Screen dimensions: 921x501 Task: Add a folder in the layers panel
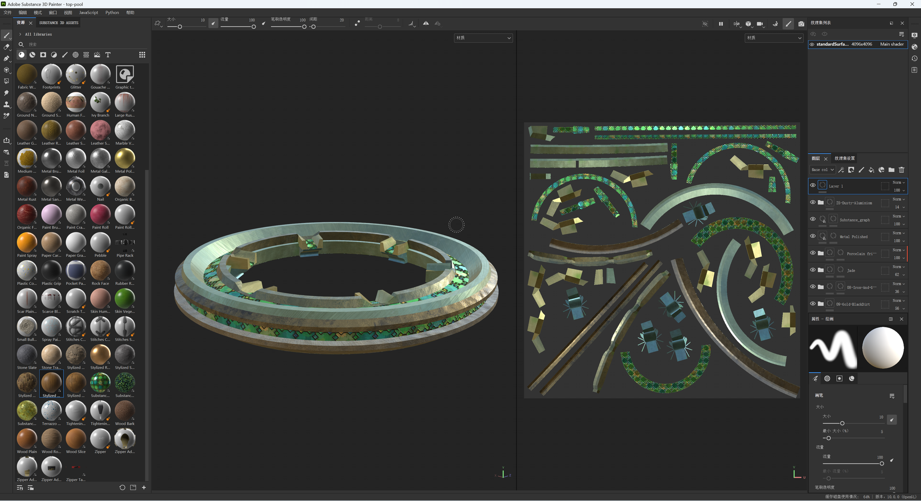point(892,170)
